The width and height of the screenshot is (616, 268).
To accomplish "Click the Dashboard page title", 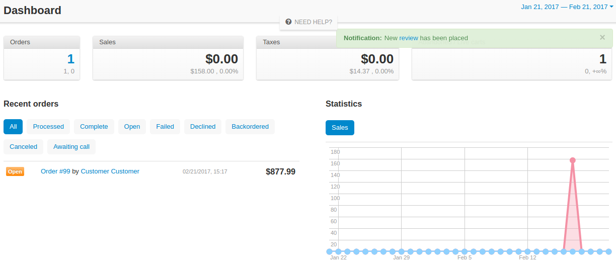I will (x=33, y=10).
